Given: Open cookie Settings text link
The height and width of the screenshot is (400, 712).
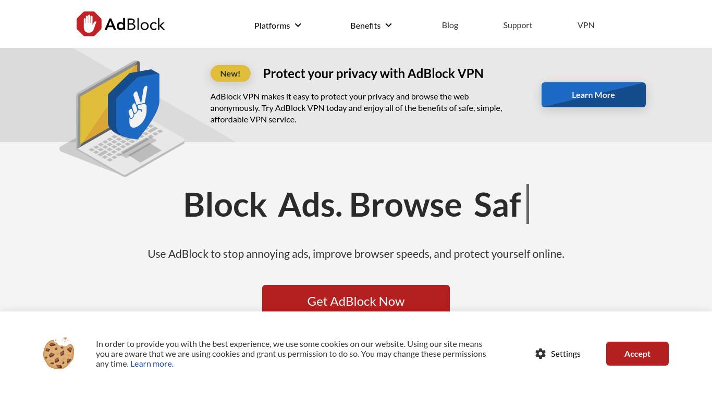Looking at the screenshot, I should click(x=566, y=354).
